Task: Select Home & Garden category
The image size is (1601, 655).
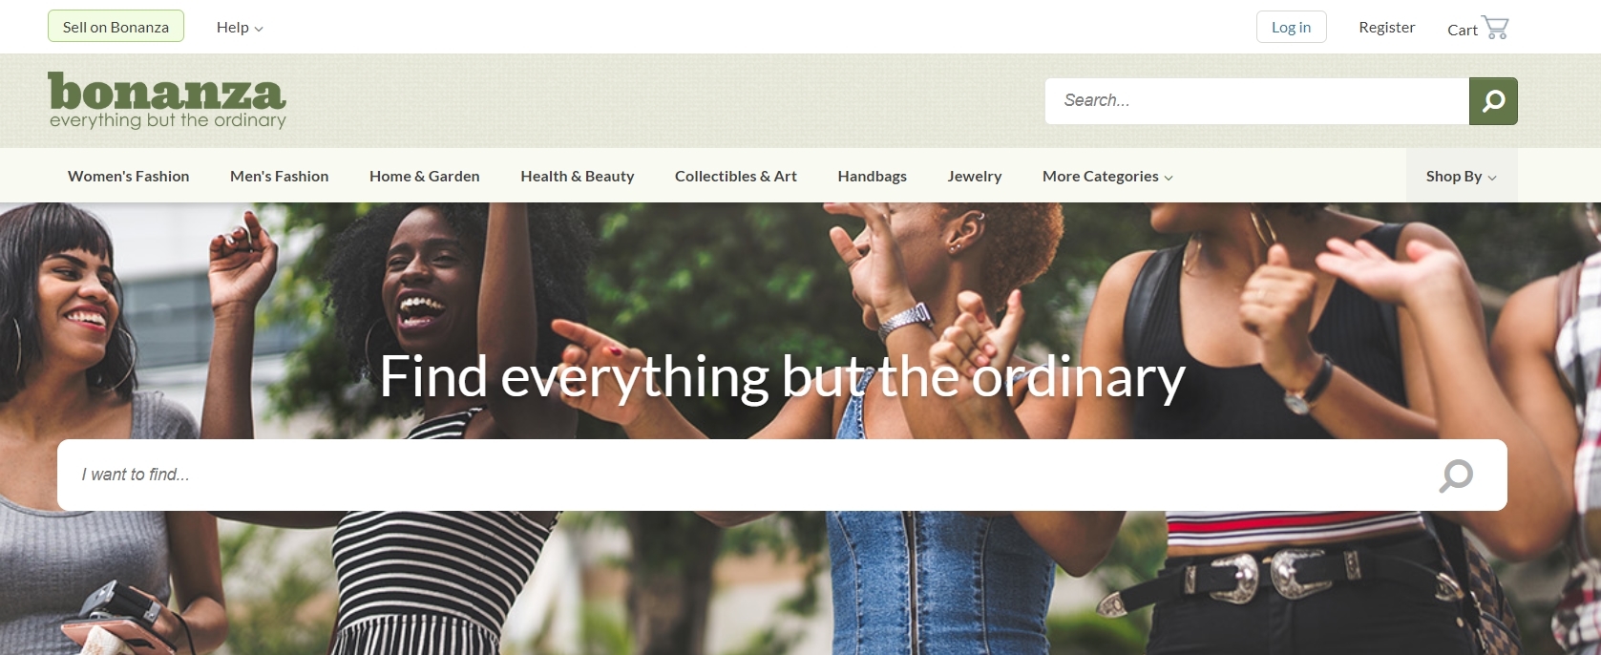Action: (425, 177)
